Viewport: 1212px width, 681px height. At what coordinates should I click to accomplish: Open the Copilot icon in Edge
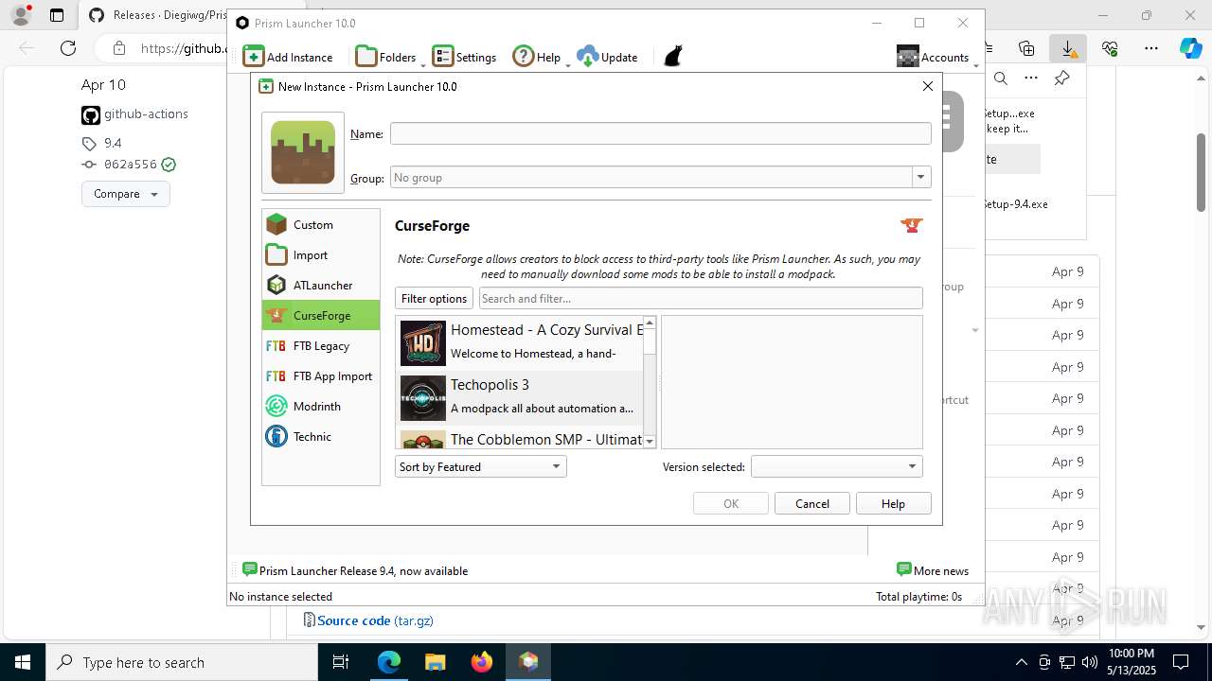click(x=1190, y=48)
